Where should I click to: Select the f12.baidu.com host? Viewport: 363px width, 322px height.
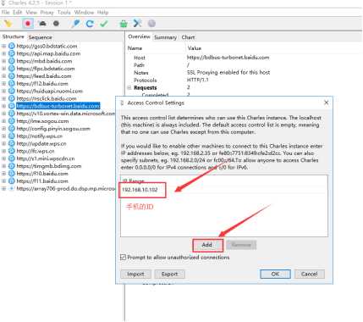point(42,84)
